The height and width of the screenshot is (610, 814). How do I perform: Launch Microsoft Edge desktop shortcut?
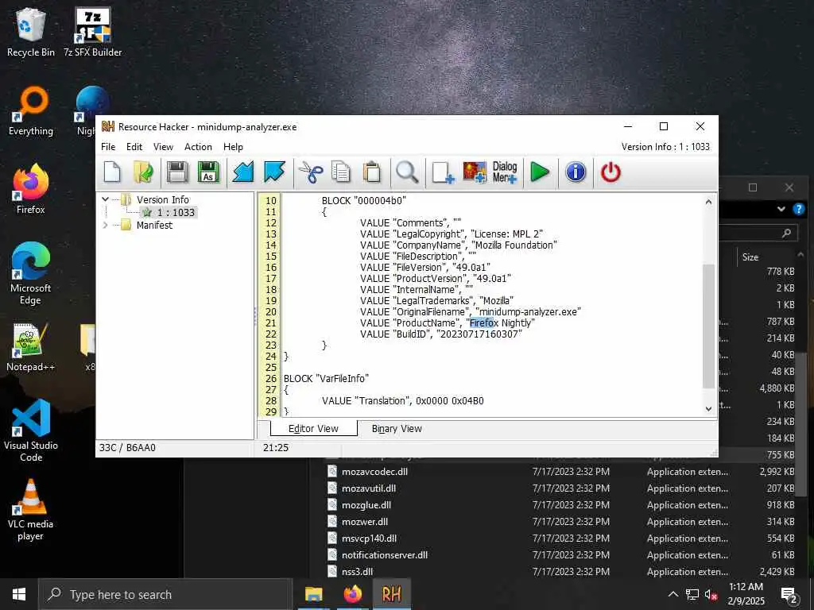[31, 273]
